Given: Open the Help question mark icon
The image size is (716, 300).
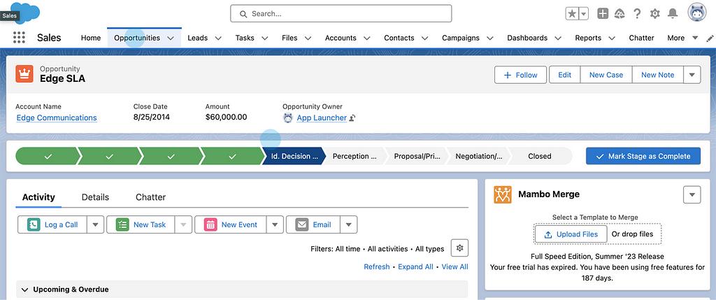Looking at the screenshot, I should pos(637,13).
